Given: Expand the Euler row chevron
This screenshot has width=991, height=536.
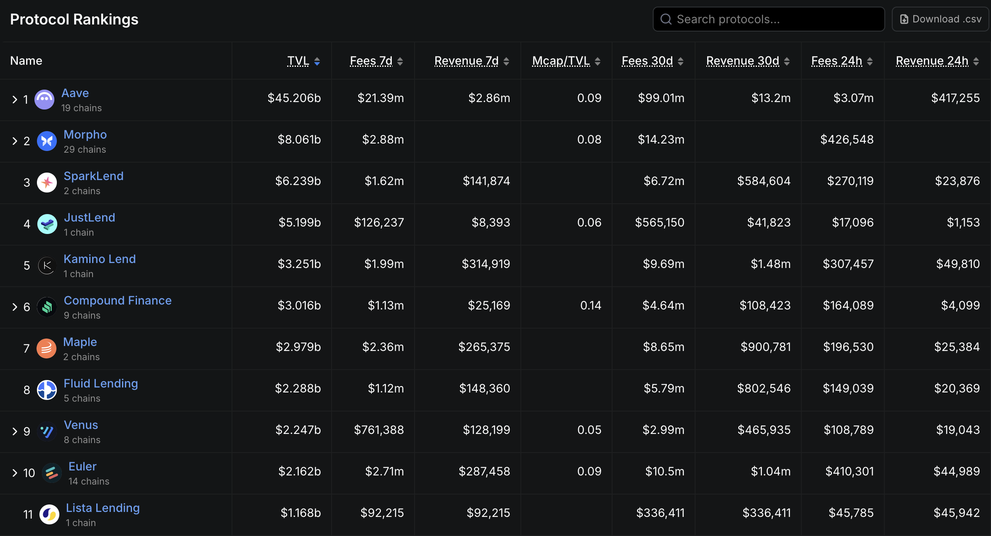Looking at the screenshot, I should coord(15,473).
